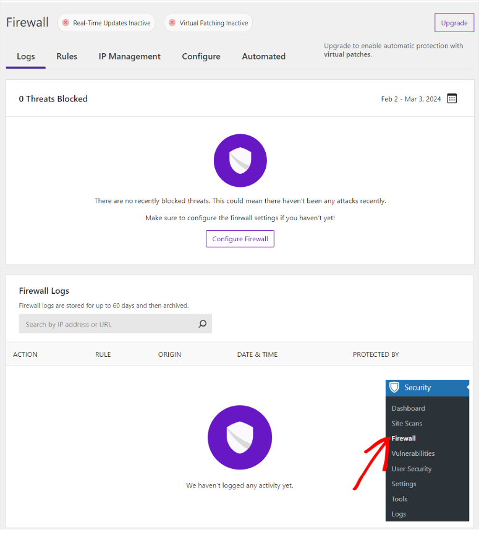Open Settings in the Security menu
This screenshot has height=535, width=479.
point(404,484)
